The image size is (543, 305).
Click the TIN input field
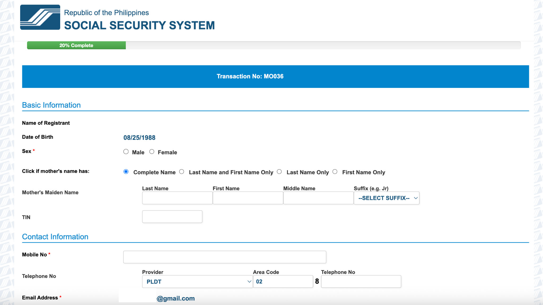(172, 217)
